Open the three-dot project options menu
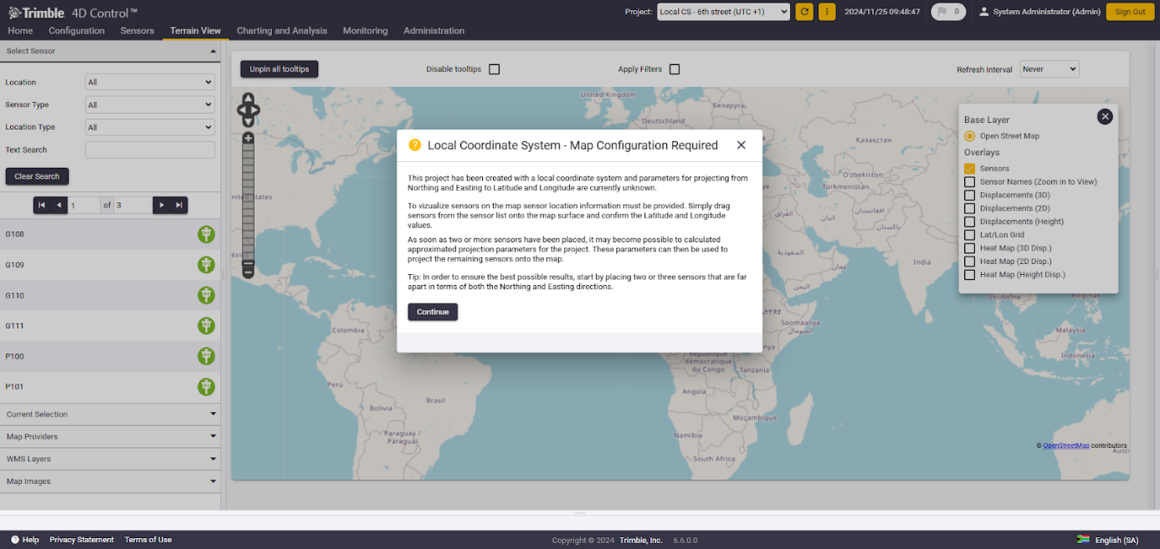This screenshot has height=549, width=1160. click(827, 12)
